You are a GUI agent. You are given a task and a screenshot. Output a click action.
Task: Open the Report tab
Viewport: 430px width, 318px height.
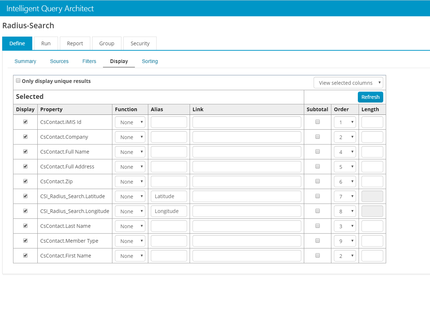(x=75, y=43)
